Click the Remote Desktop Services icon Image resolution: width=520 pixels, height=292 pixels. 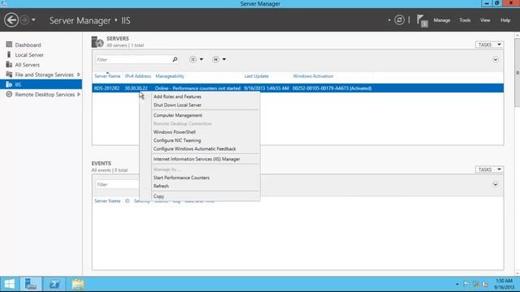[9, 94]
